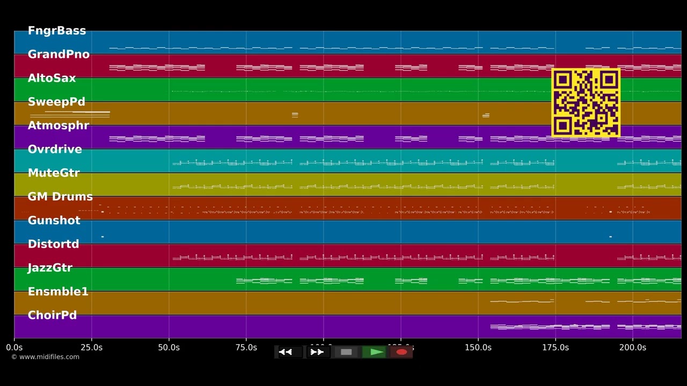Select the Distortd track label

(x=54, y=244)
